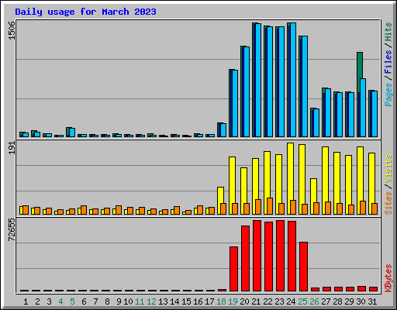Click day 4 on the x-axis
The height and width of the screenshot is (310, 397).
(x=60, y=301)
